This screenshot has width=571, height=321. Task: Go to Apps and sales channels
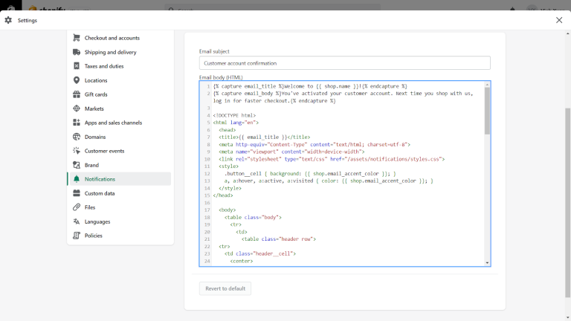[113, 123]
